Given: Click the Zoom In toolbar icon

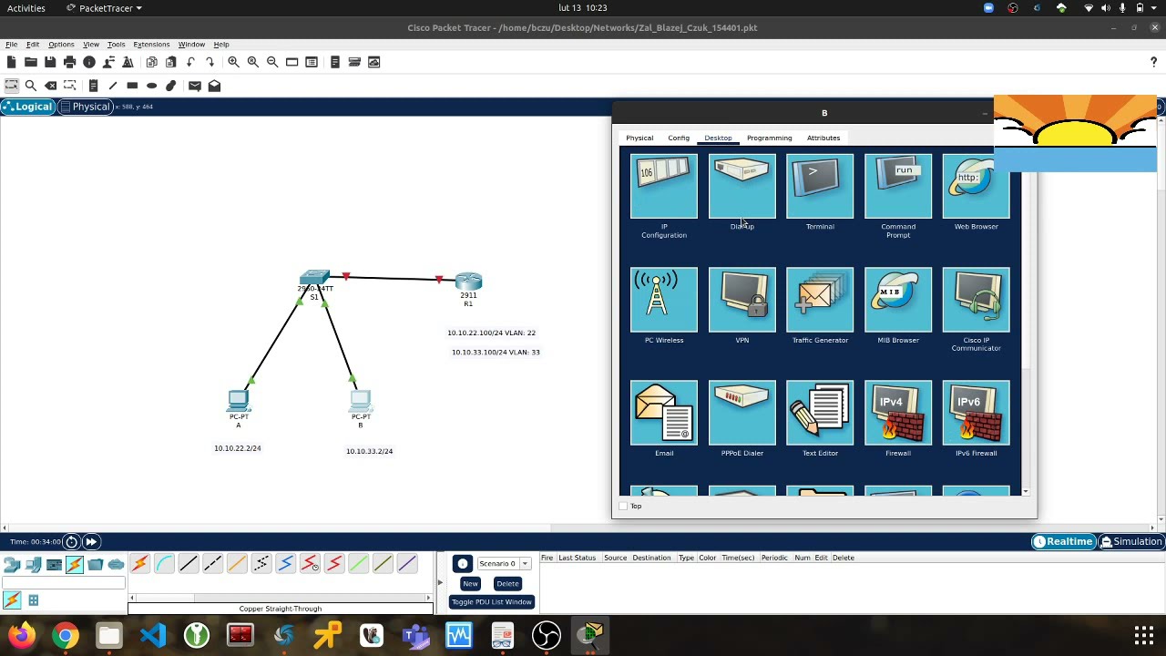Looking at the screenshot, I should pos(233,62).
